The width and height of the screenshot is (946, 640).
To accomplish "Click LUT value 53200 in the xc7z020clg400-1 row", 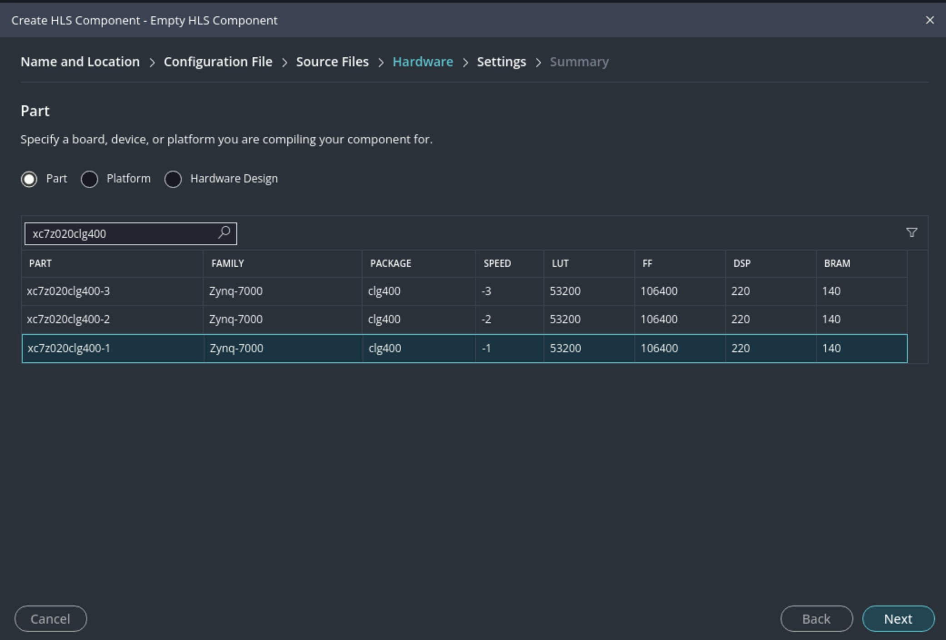I will click(589, 349).
